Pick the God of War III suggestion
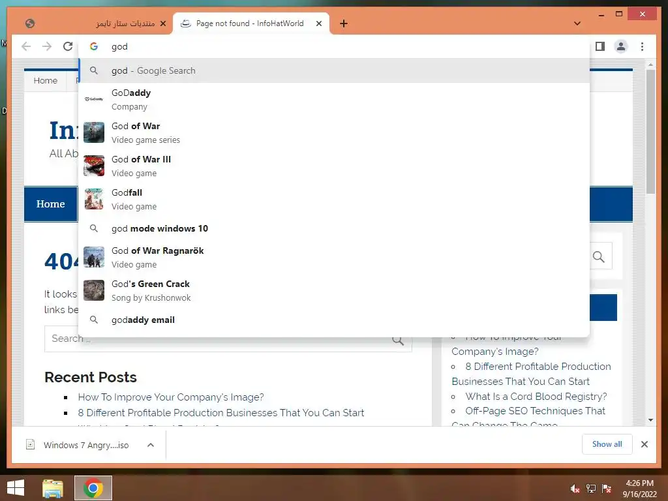 coord(334,166)
